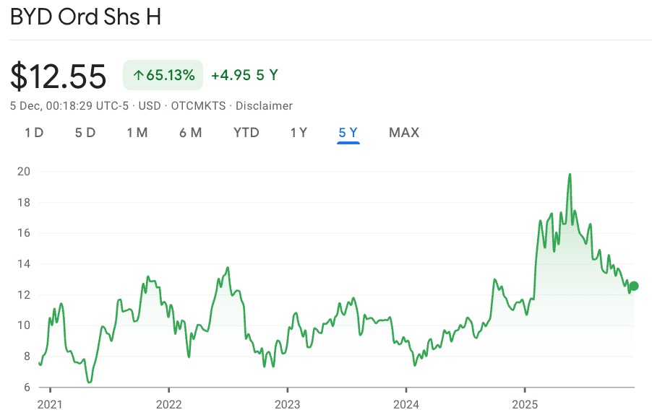Click the +4.95 5Y change text

(x=244, y=74)
